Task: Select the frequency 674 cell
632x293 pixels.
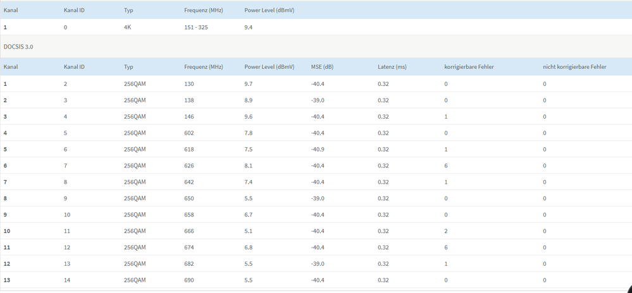Action: (x=189, y=247)
